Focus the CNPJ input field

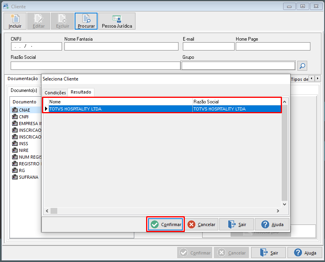(36, 47)
